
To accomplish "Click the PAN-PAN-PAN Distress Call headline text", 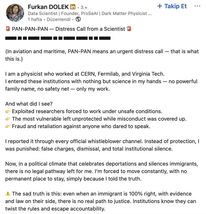I will point(68,29).
